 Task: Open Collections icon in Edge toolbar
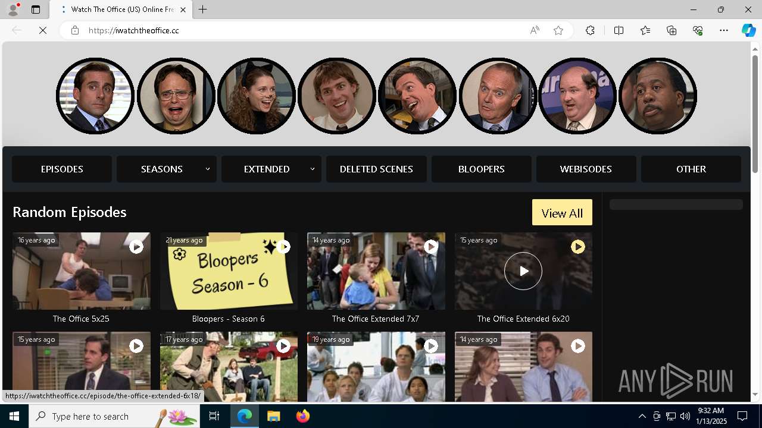click(x=672, y=30)
